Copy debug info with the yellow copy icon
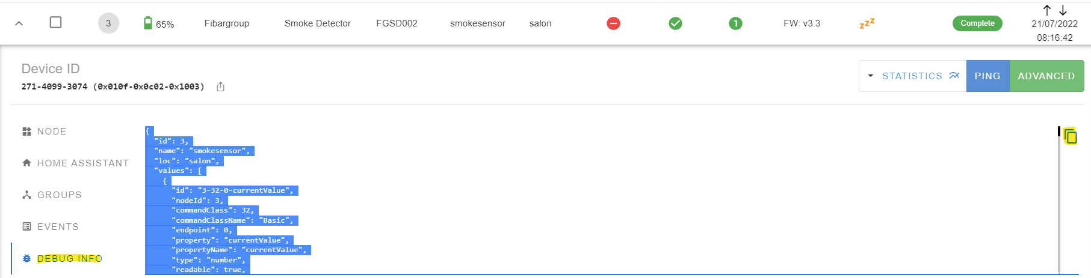 [1070, 137]
